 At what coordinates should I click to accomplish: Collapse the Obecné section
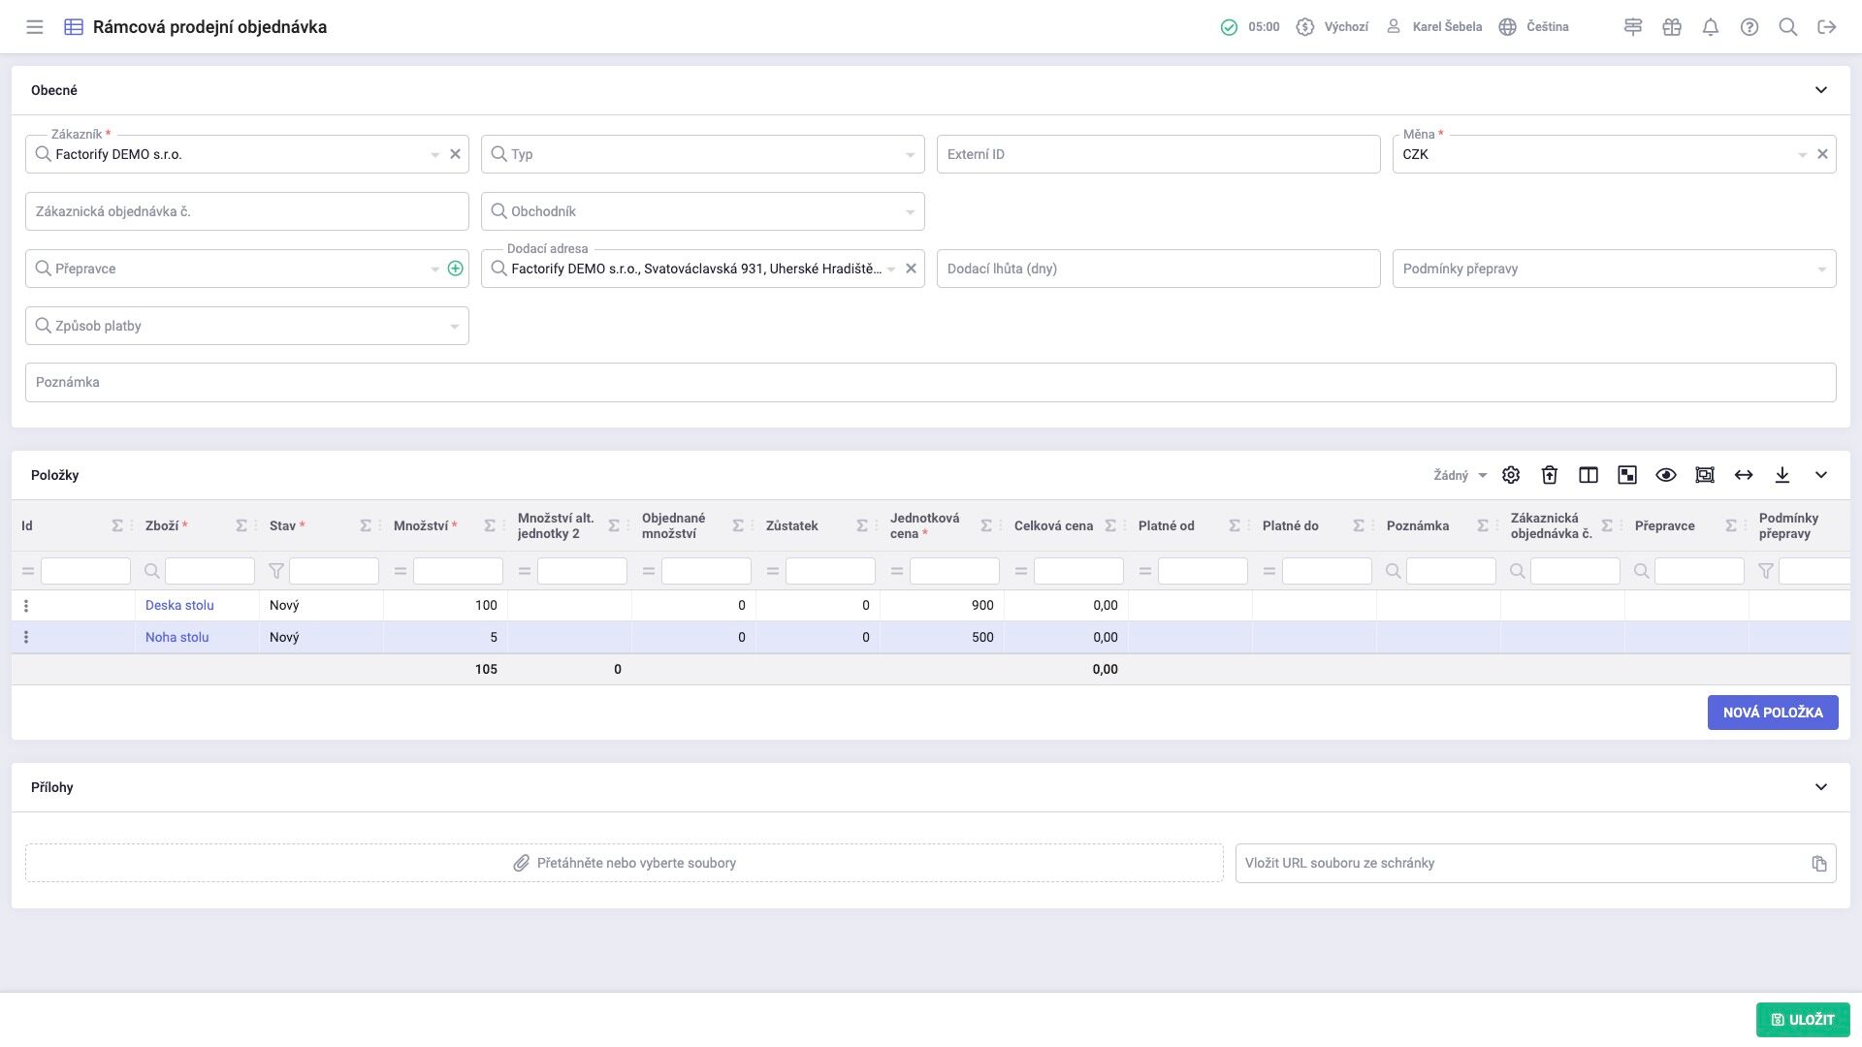point(1820,90)
